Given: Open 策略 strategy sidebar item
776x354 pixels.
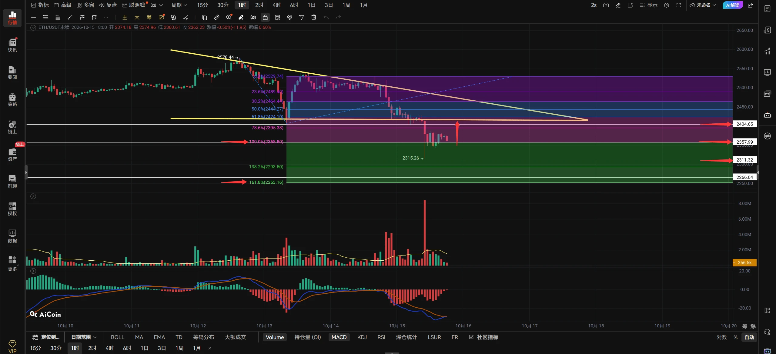Looking at the screenshot, I should click(x=12, y=100).
